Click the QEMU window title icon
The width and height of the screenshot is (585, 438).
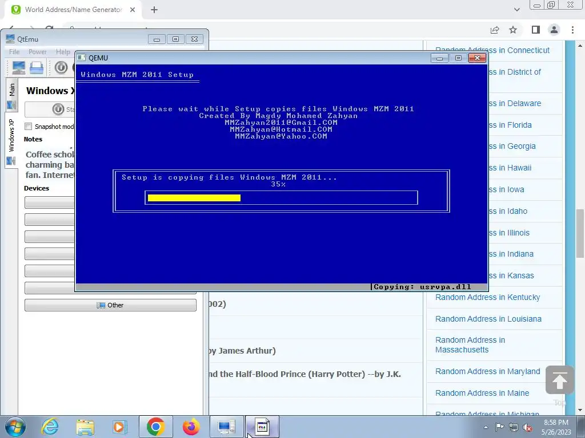point(81,58)
